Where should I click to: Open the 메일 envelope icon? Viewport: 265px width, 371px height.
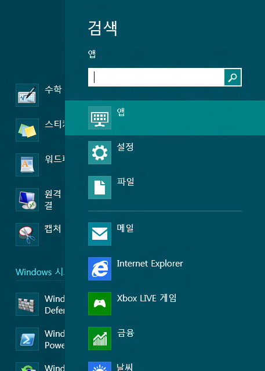click(100, 234)
